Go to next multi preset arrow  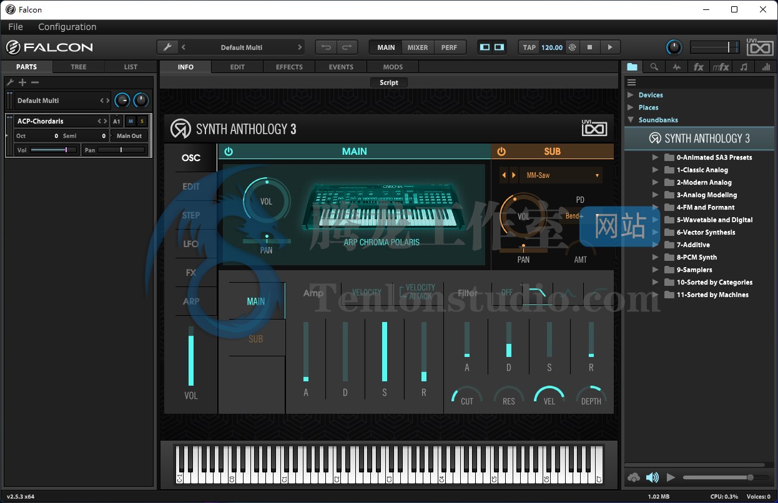click(300, 47)
